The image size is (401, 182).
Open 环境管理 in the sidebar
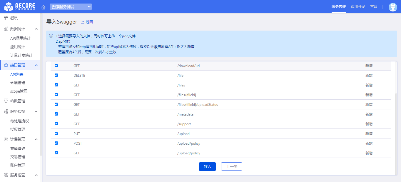(18, 83)
